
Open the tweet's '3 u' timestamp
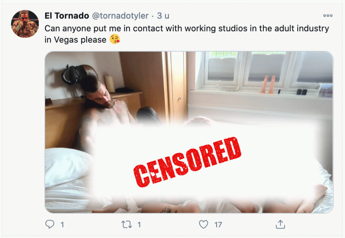[163, 16]
